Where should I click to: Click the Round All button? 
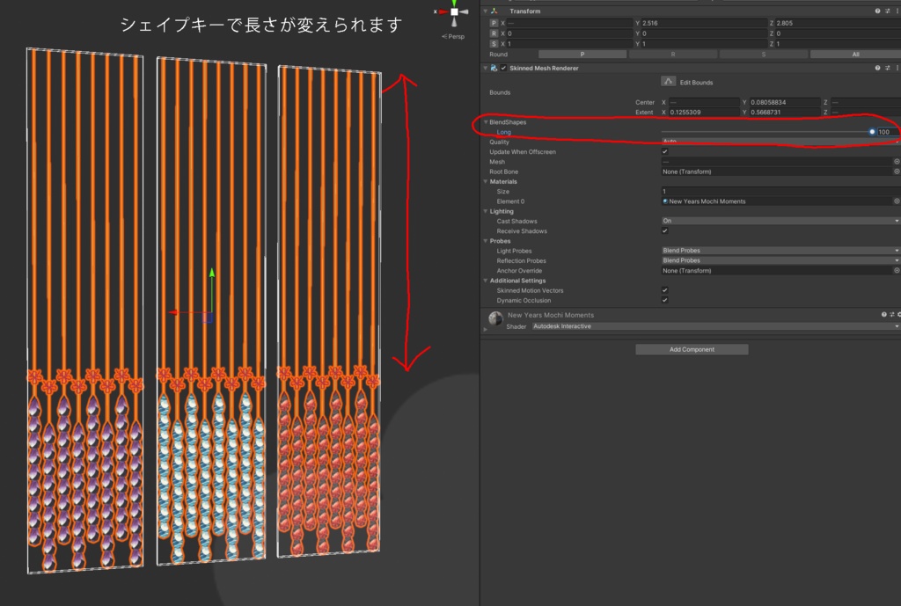pyautogui.click(x=855, y=54)
